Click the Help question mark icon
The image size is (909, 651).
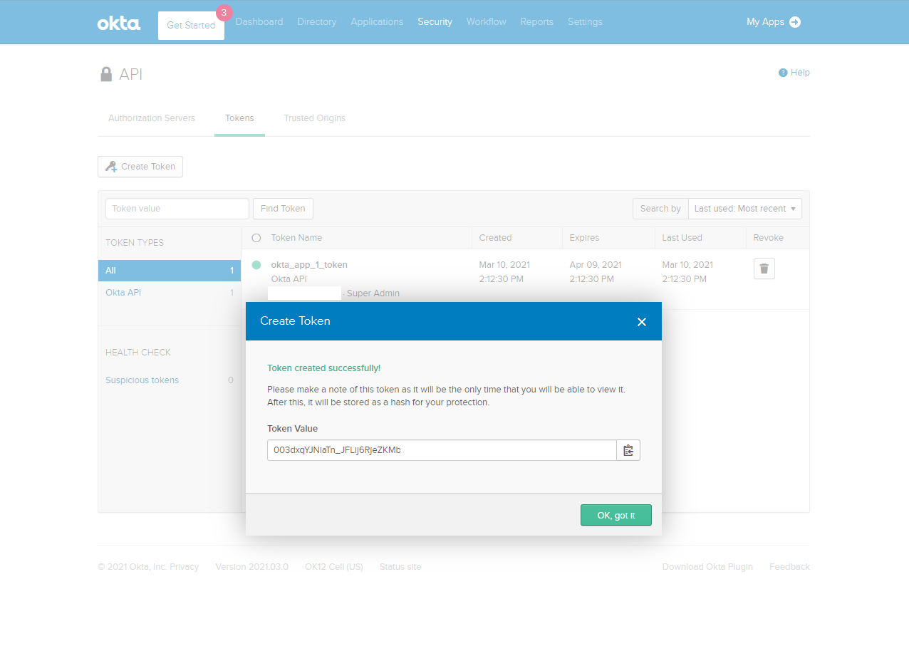(783, 73)
